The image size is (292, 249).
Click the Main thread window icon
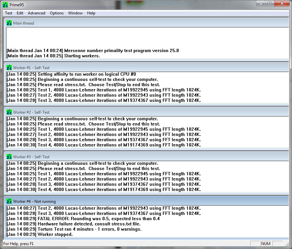point(9,23)
